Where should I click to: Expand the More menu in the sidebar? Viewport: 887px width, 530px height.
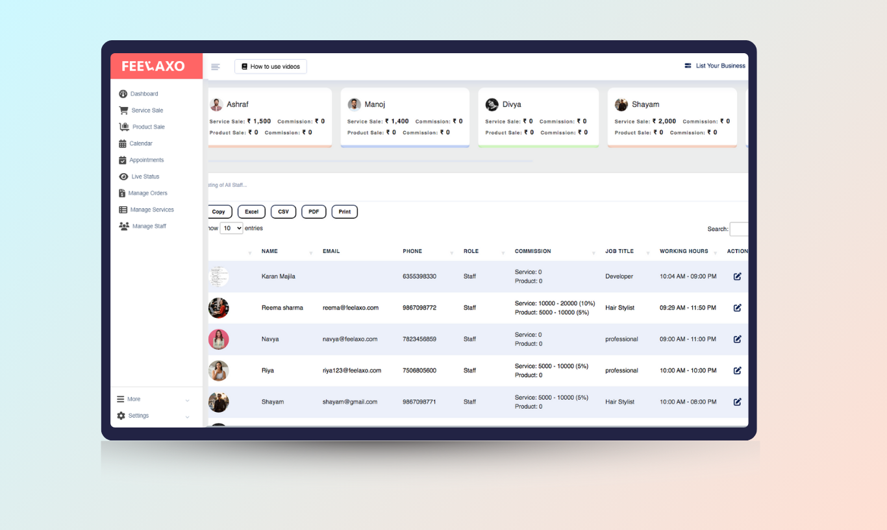tap(134, 398)
